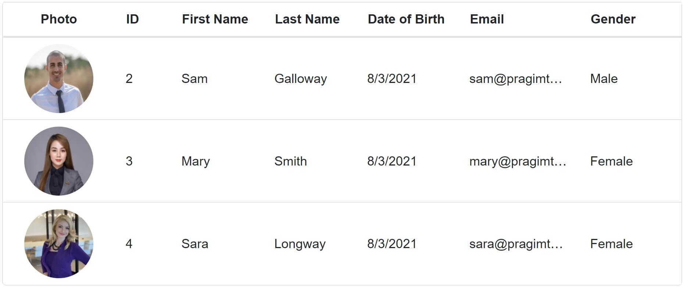Click the Photo column header
The width and height of the screenshot is (684, 287).
pos(59,19)
